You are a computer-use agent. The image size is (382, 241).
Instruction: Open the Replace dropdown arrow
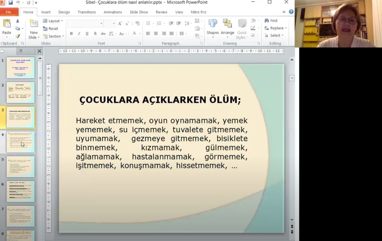point(286,28)
